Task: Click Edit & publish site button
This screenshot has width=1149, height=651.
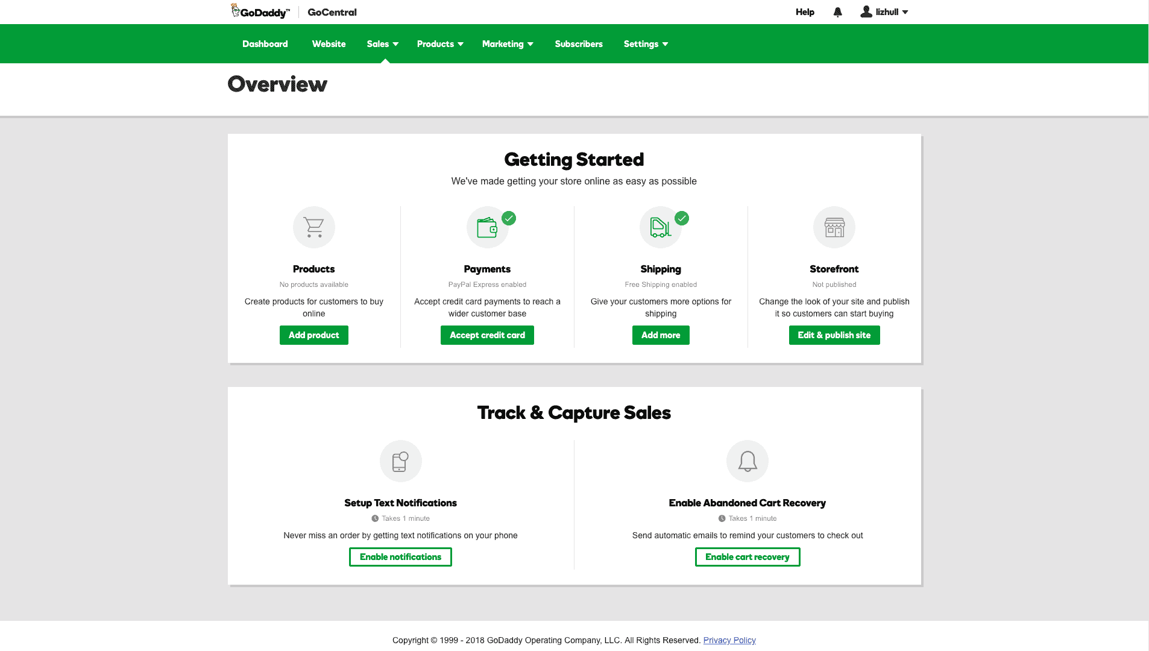Action: coord(834,335)
